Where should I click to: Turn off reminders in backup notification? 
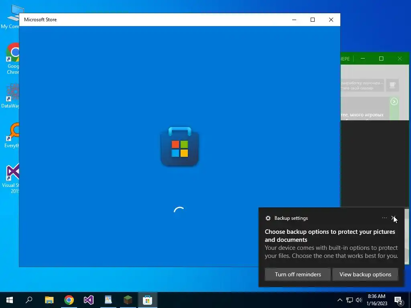(298, 274)
